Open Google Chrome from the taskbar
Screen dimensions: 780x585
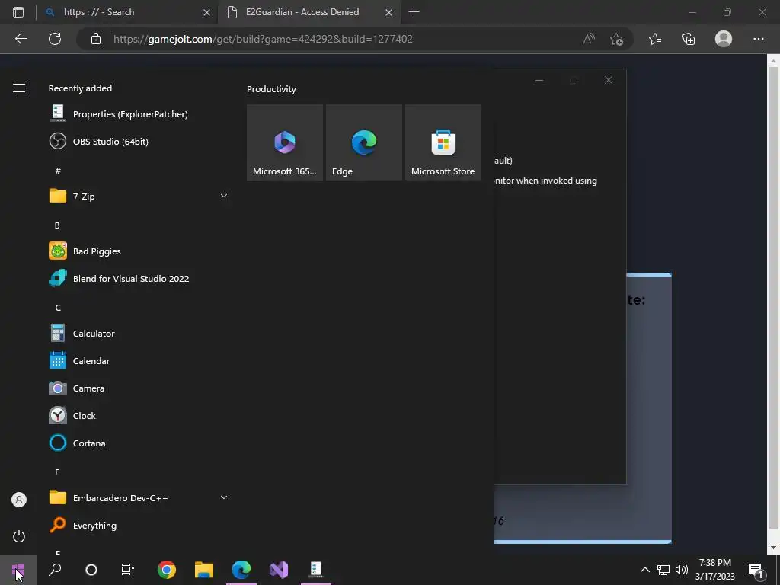[167, 570]
